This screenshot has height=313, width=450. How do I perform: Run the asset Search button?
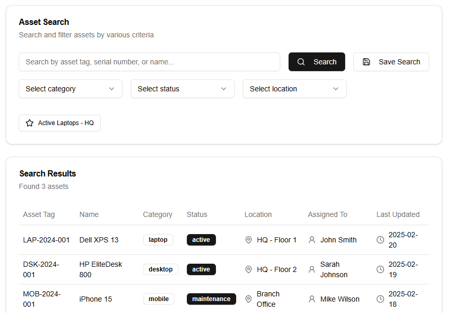[317, 62]
